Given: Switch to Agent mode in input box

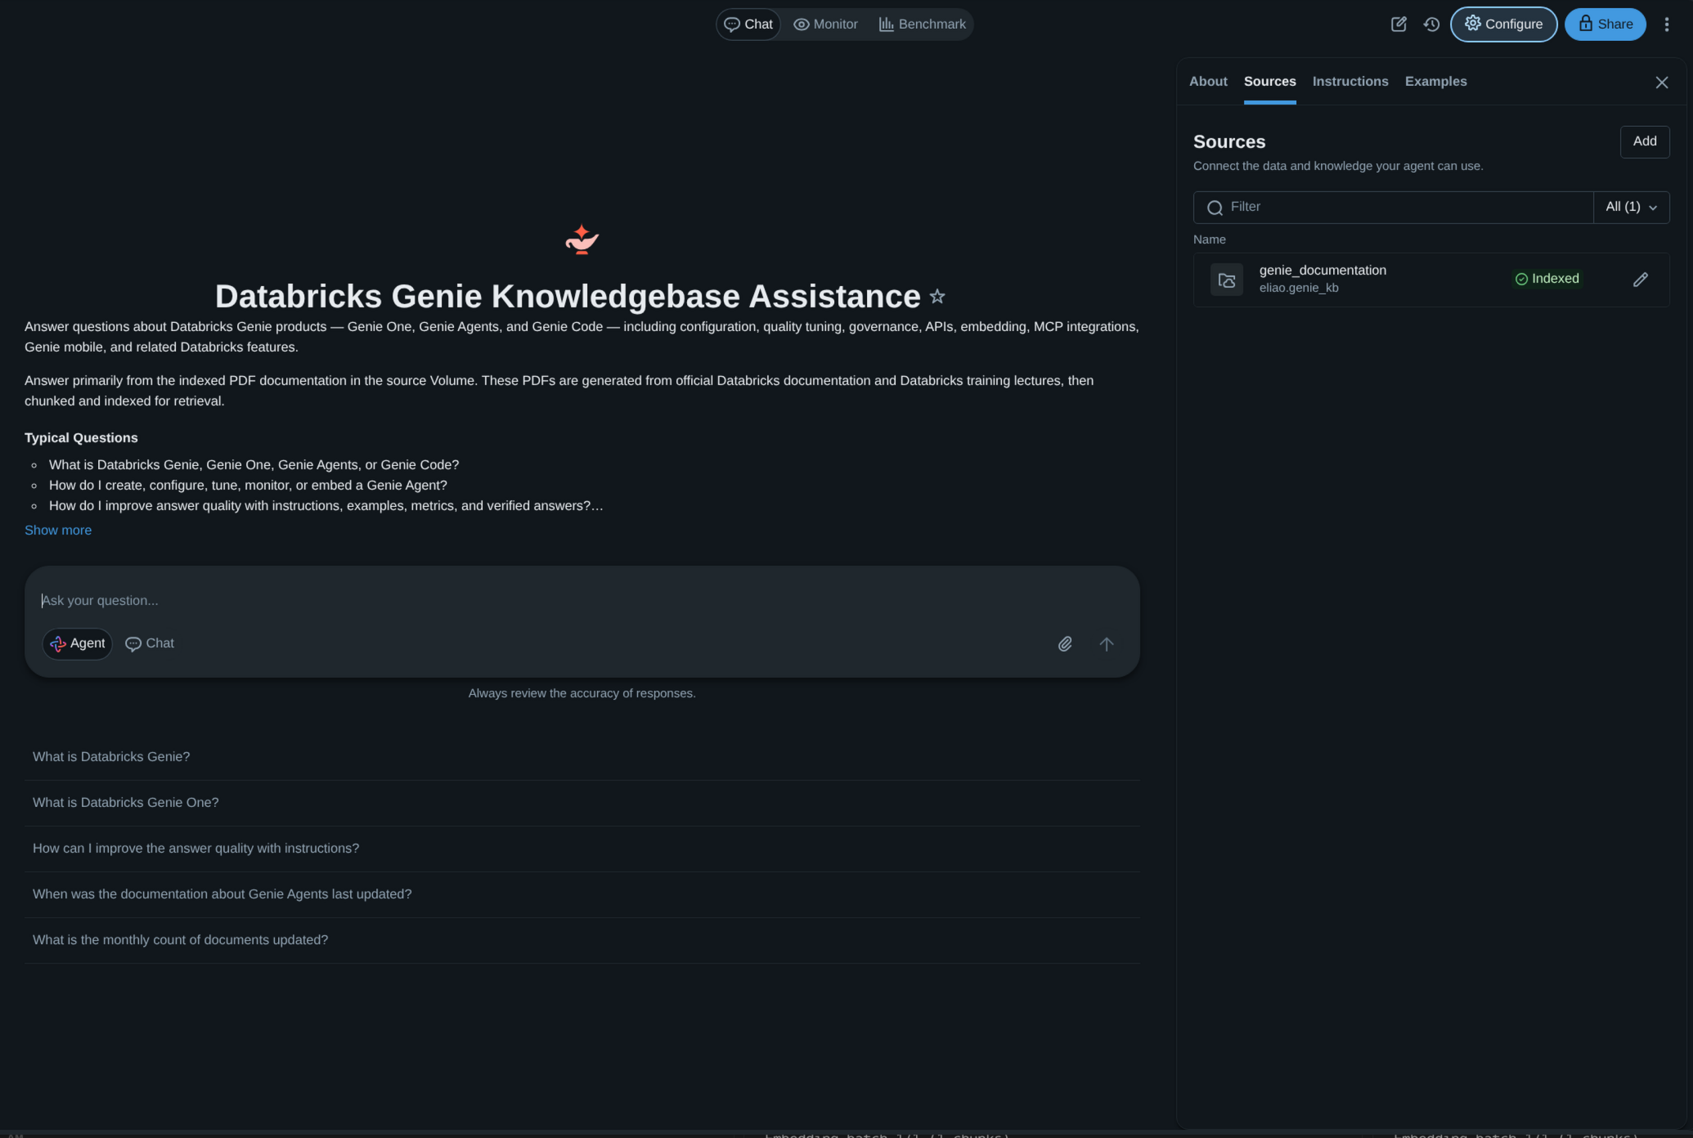Looking at the screenshot, I should click(78, 644).
